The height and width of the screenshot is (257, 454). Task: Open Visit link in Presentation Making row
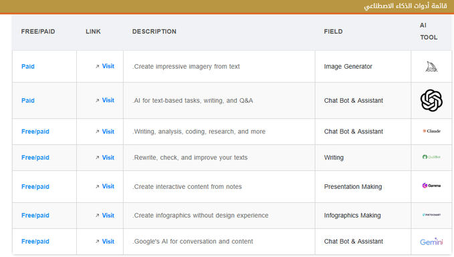coord(105,186)
